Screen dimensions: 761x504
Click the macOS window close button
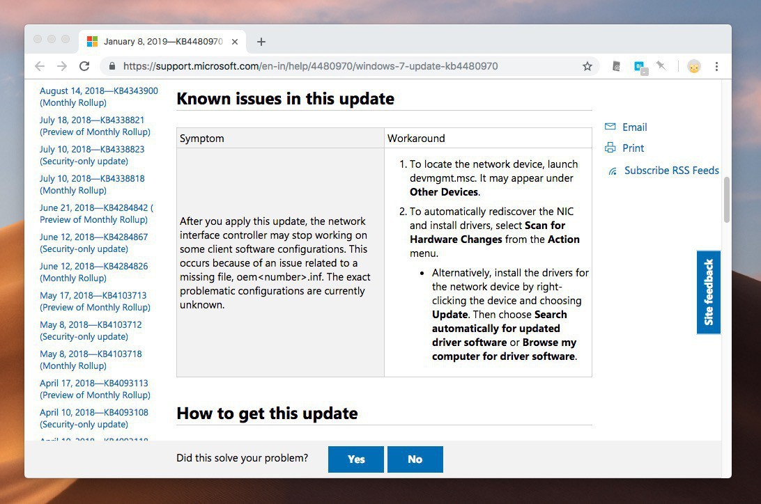(x=38, y=39)
